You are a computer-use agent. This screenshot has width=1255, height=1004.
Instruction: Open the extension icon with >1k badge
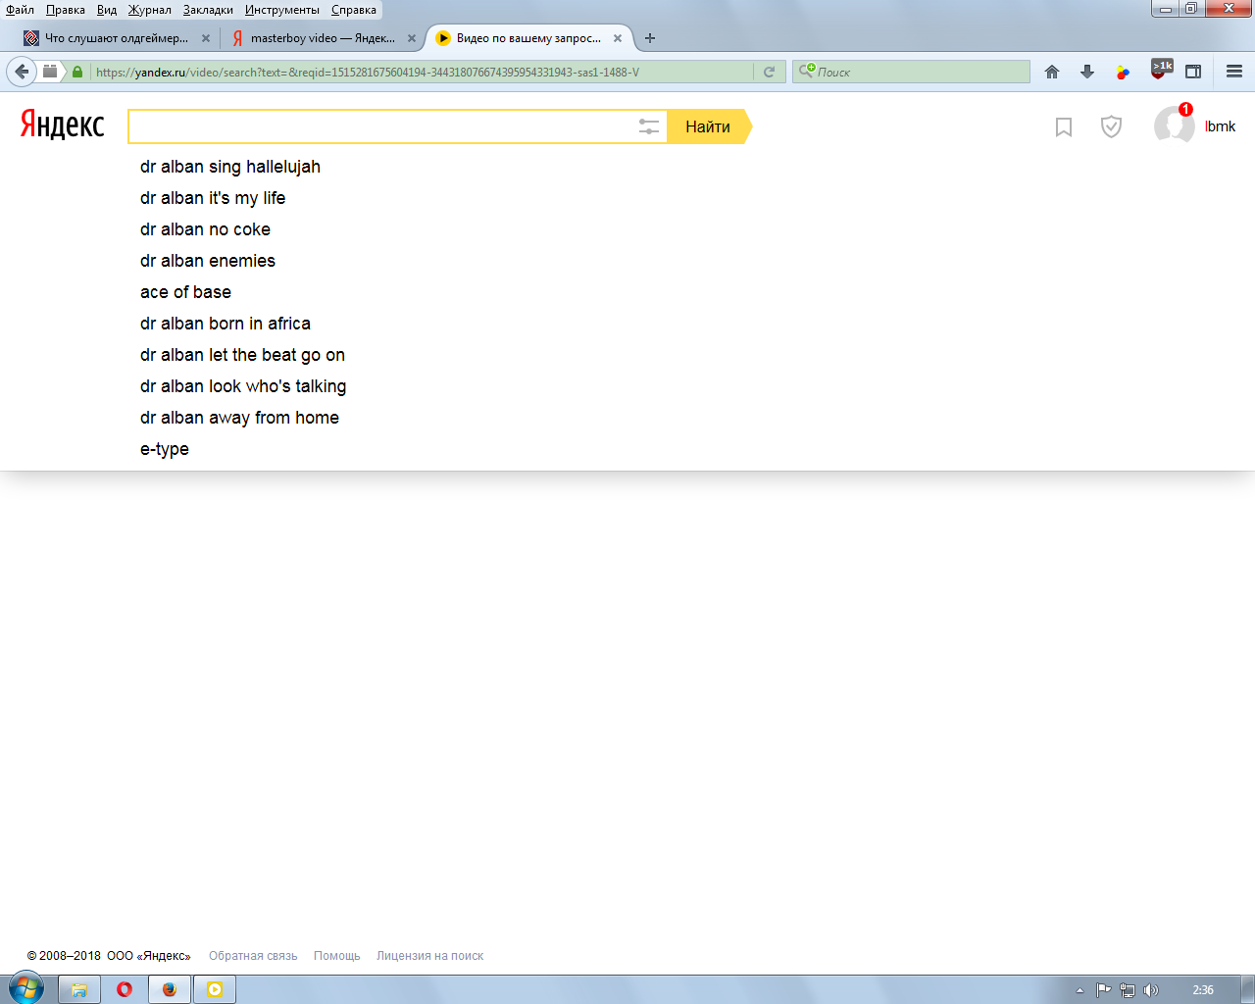[x=1160, y=70]
